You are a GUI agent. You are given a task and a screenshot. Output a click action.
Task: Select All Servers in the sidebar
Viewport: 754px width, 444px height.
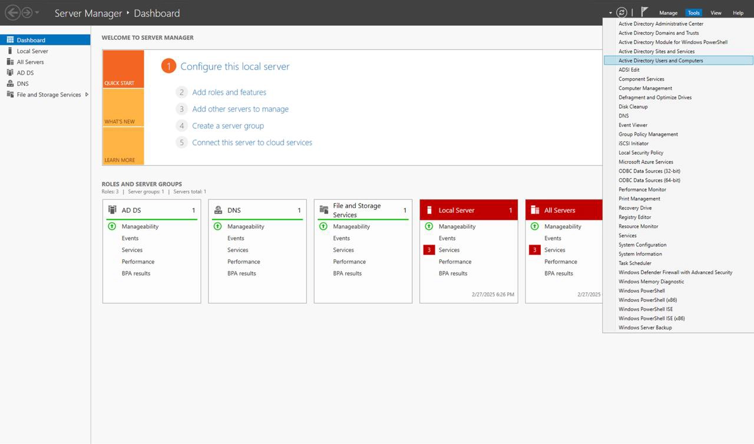[x=45, y=62]
